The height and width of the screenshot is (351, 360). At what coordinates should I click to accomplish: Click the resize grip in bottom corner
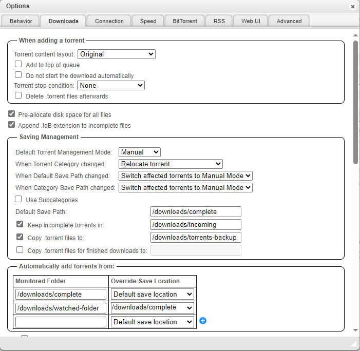(353, 344)
